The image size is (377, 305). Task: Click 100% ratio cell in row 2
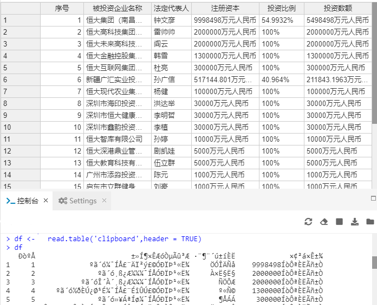tap(281, 32)
